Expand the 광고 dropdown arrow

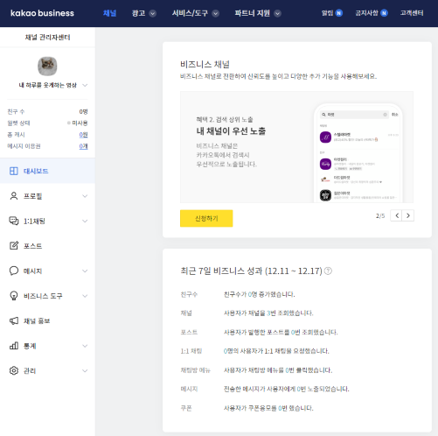(x=153, y=13)
